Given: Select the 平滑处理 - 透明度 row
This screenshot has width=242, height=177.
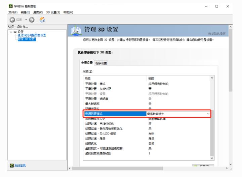Looking at the screenshot, I should click(x=147, y=99).
